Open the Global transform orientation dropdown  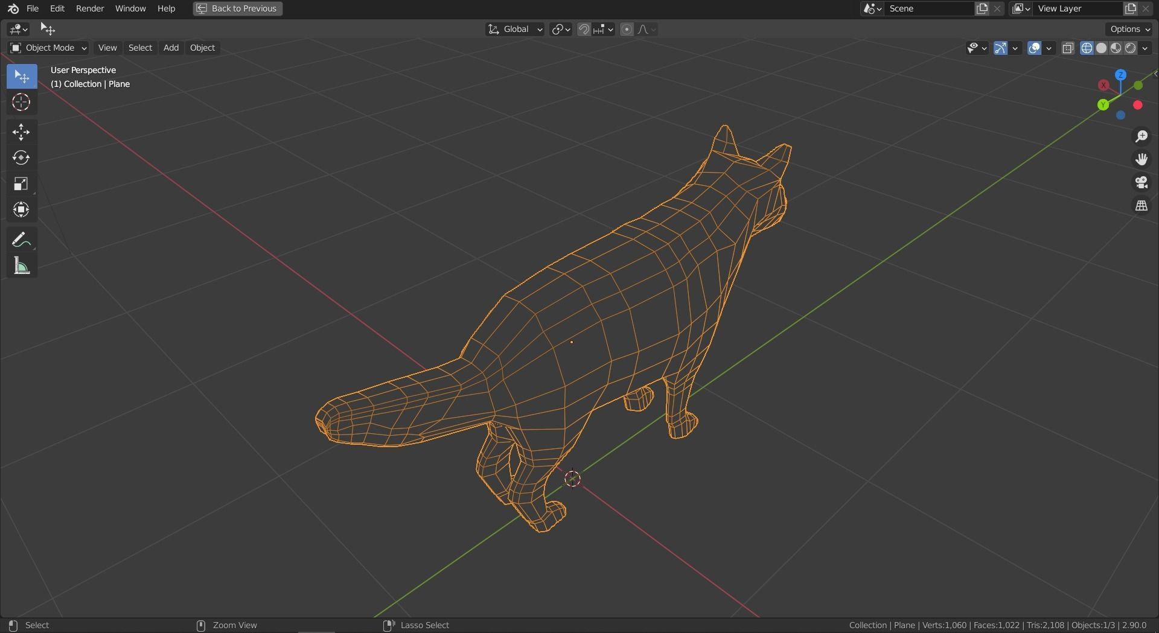(x=515, y=30)
